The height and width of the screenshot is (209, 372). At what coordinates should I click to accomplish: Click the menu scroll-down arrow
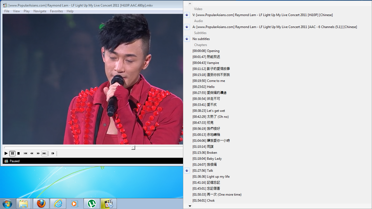pyautogui.click(x=190, y=206)
